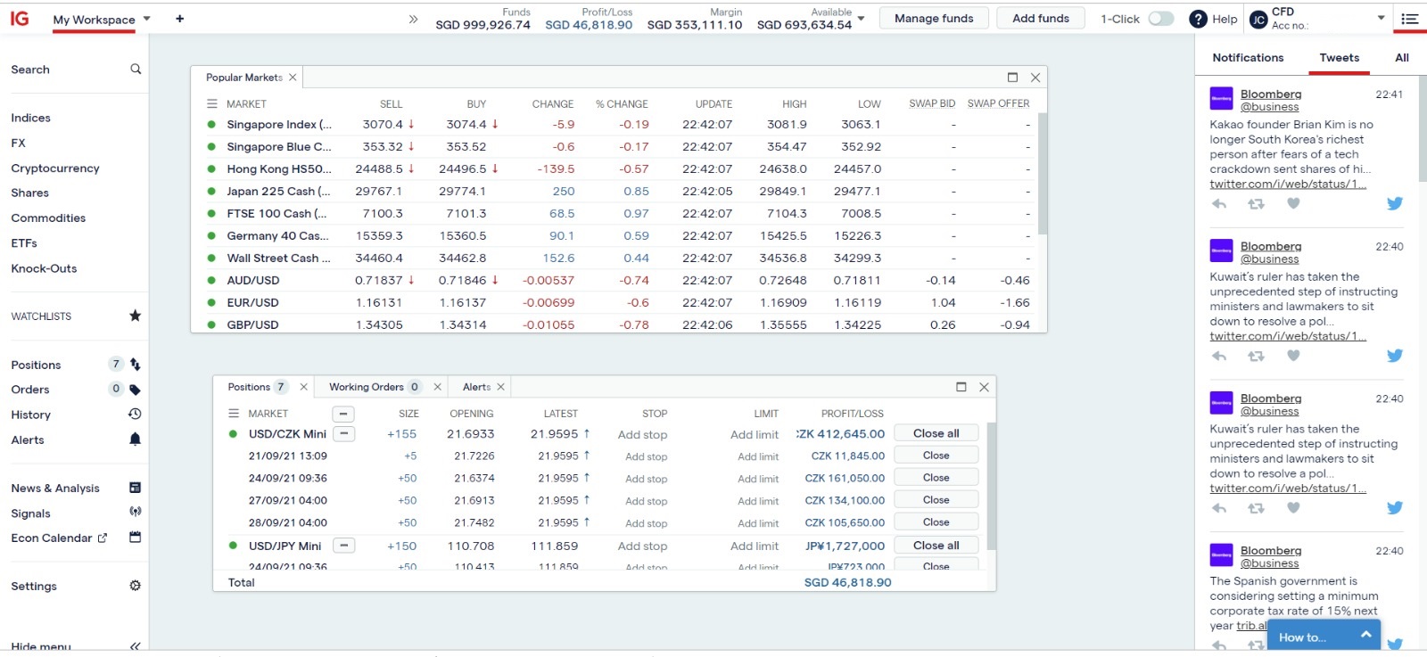Click Close all for USD/CZK Mini
The width and height of the screenshot is (1427, 657).
point(936,433)
